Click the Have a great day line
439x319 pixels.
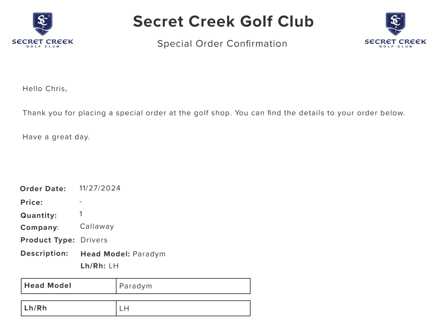pyautogui.click(x=56, y=137)
